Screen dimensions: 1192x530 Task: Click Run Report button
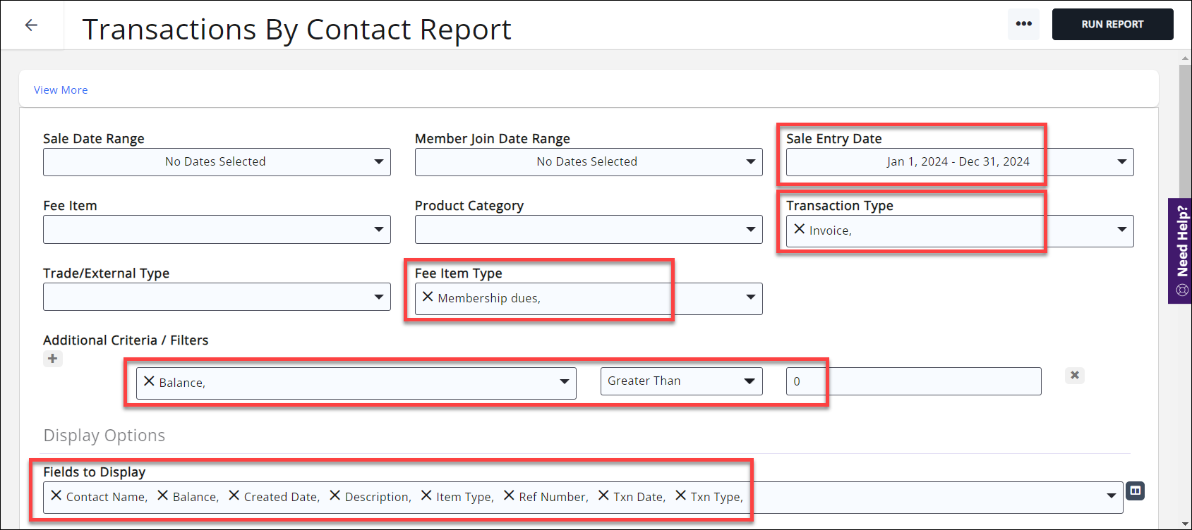[x=1112, y=24]
